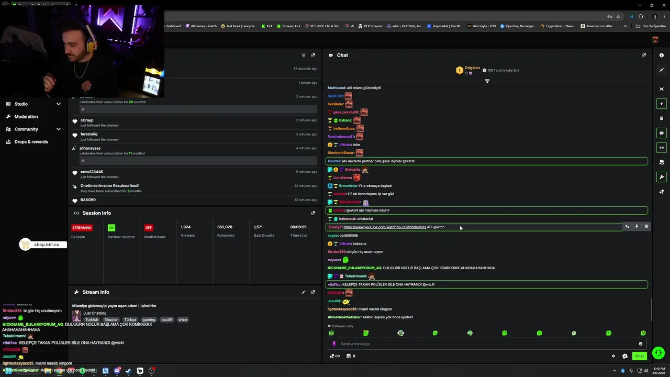Click the pozitif stream tag
670x377 pixels.
click(166, 319)
